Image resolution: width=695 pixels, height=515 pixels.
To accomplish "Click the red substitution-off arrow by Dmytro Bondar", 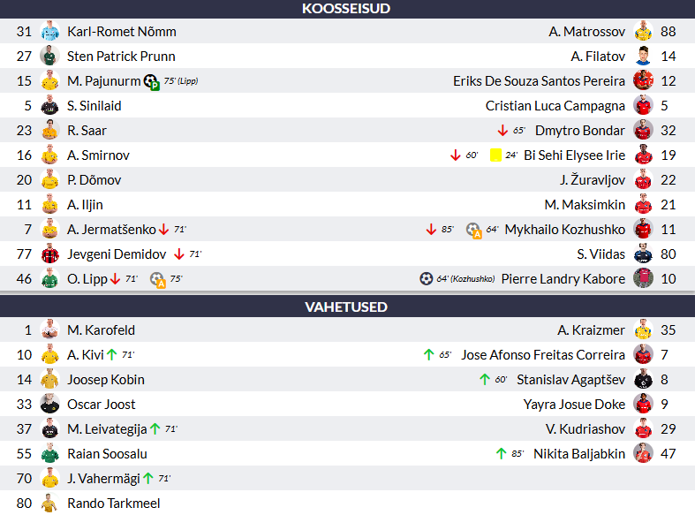I will point(502,131).
